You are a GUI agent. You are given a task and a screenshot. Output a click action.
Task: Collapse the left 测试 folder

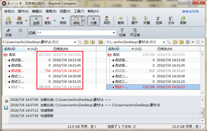tap(5, 55)
